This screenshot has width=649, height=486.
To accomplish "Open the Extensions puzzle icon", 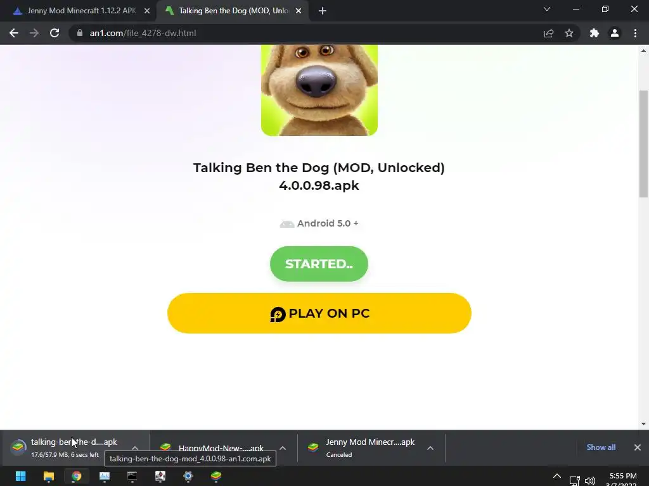I will click(594, 33).
